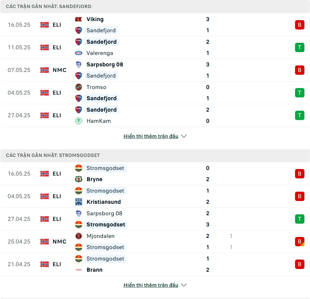
Task: Click the Tromso team badge
Action: click(78, 87)
